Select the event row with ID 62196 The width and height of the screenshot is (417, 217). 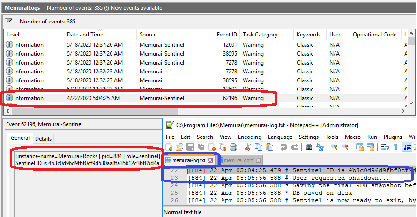pos(206,98)
